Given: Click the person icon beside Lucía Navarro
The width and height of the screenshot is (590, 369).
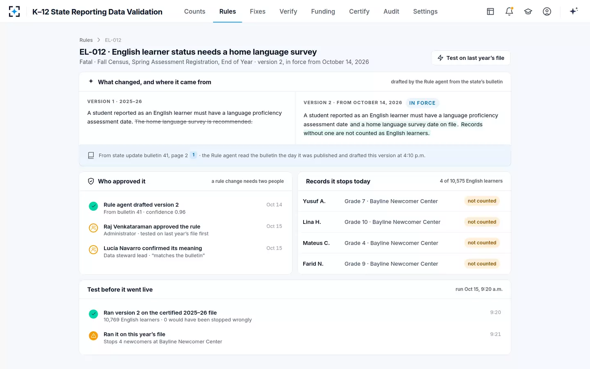Looking at the screenshot, I should point(93,250).
